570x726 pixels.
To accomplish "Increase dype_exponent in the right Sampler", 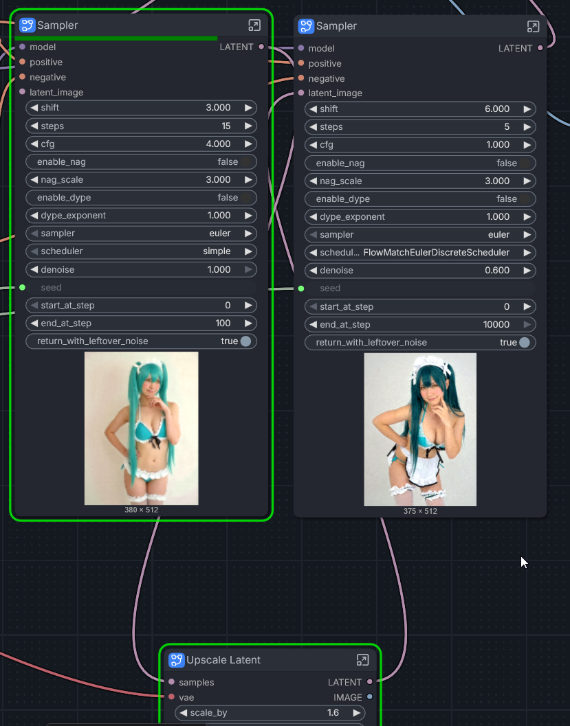I will pyautogui.click(x=527, y=216).
